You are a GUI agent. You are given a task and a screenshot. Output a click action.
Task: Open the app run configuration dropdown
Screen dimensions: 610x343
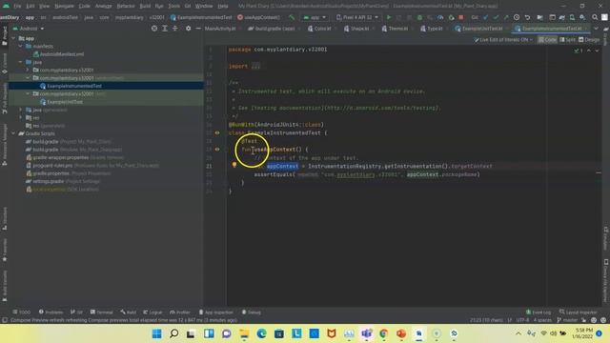315,17
